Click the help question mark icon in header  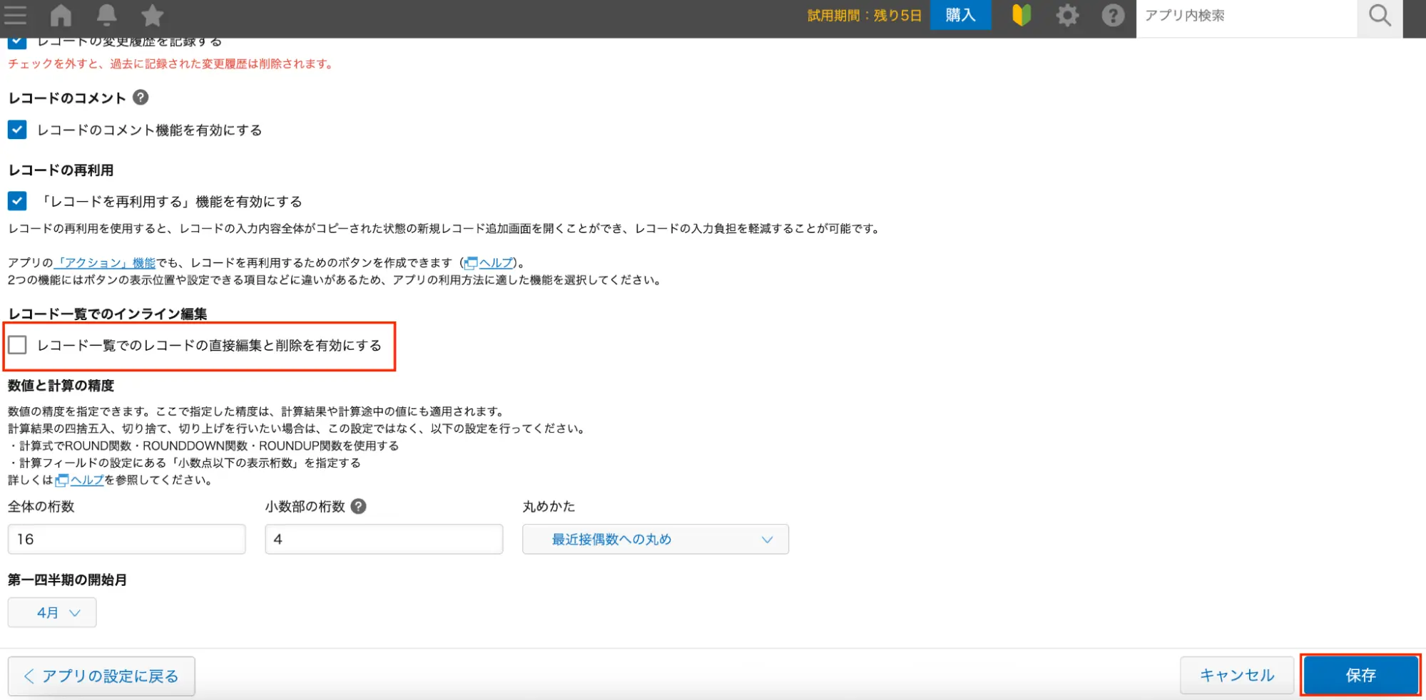tap(1114, 15)
